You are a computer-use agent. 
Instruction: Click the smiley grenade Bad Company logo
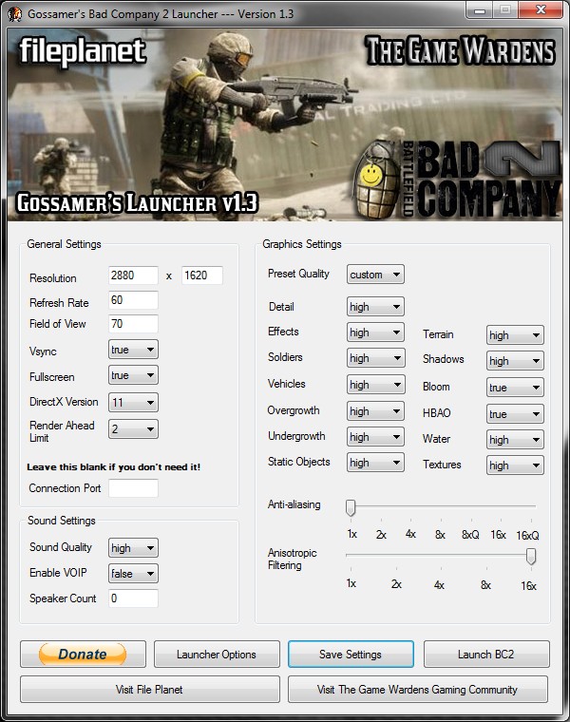pyautogui.click(x=457, y=180)
